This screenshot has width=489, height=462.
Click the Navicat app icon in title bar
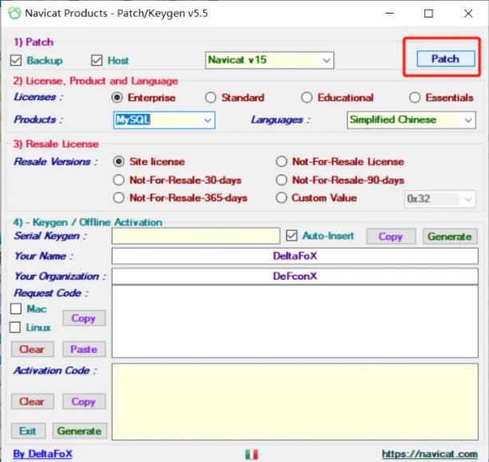coord(14,14)
